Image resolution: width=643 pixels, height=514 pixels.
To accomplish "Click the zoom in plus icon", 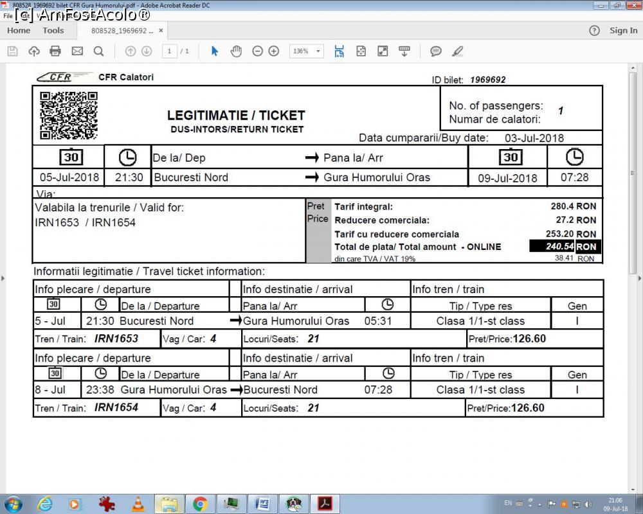I will point(274,51).
